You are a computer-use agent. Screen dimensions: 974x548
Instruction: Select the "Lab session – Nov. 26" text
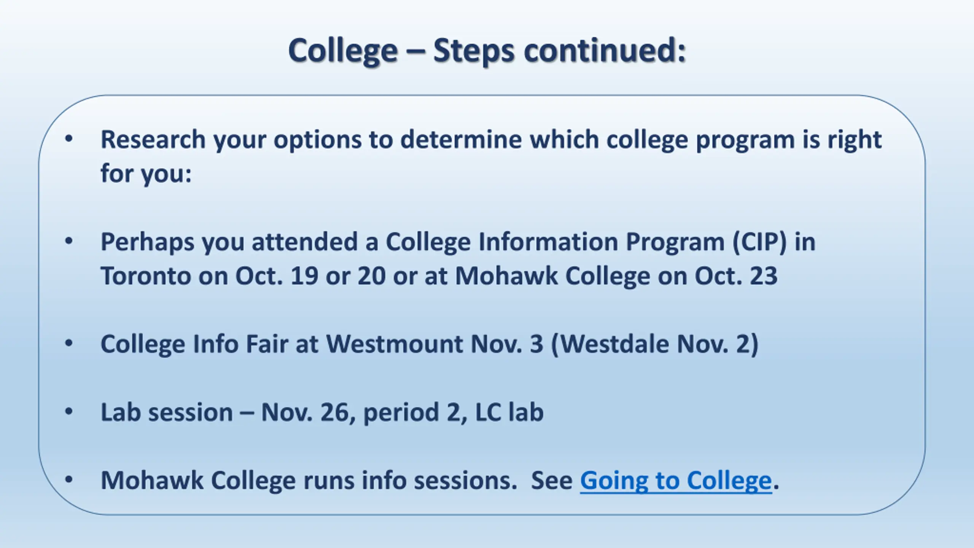225,412
